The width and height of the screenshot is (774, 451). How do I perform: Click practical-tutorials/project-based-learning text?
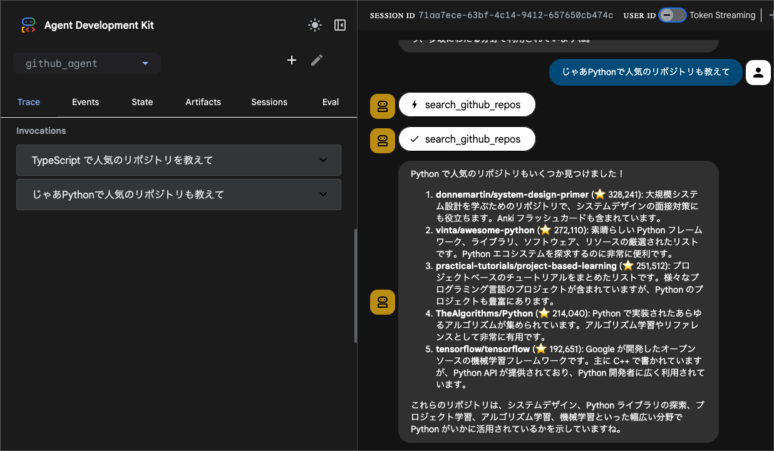[526, 266]
